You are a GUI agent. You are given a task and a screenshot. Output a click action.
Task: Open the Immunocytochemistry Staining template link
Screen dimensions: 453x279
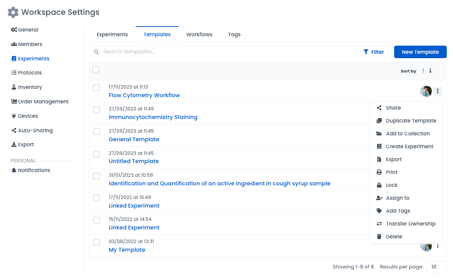point(153,117)
